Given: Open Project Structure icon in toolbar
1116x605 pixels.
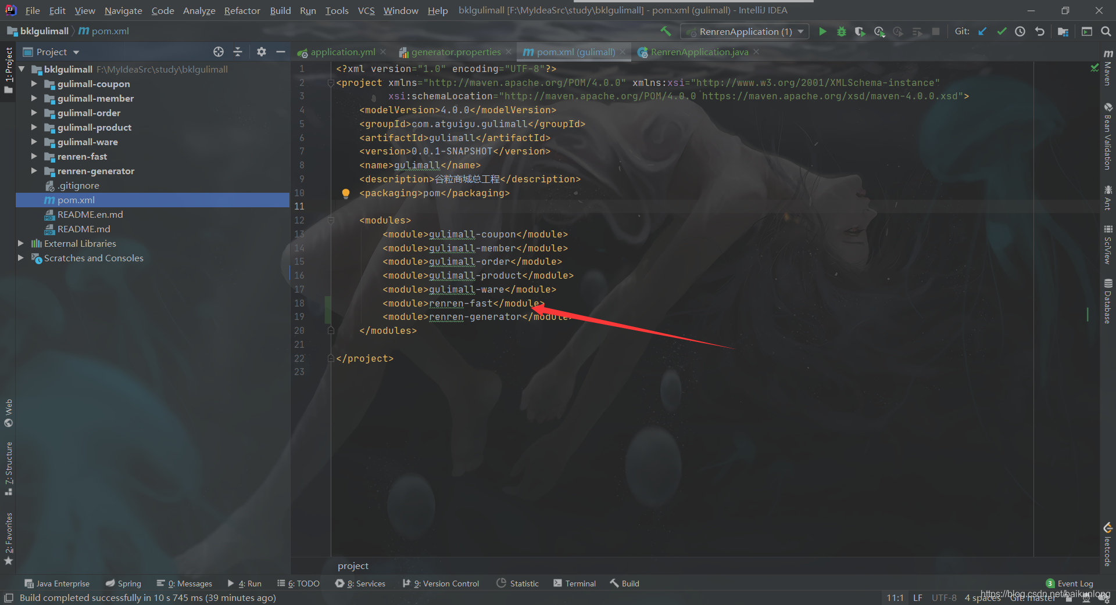Looking at the screenshot, I should point(1063,31).
